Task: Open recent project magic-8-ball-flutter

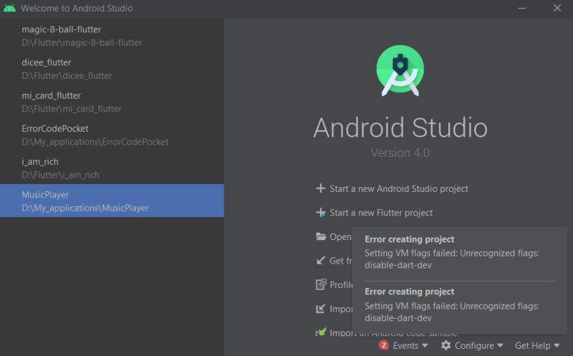Action: [x=112, y=36]
